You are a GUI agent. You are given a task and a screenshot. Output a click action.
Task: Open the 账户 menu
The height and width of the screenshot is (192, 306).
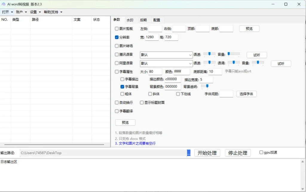pos(21,12)
